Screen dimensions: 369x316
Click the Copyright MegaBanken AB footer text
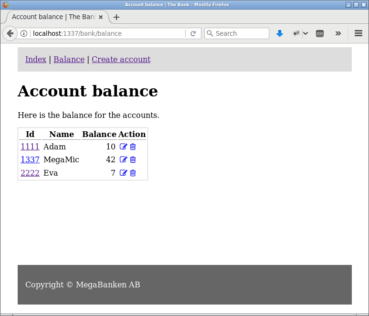[83, 284]
